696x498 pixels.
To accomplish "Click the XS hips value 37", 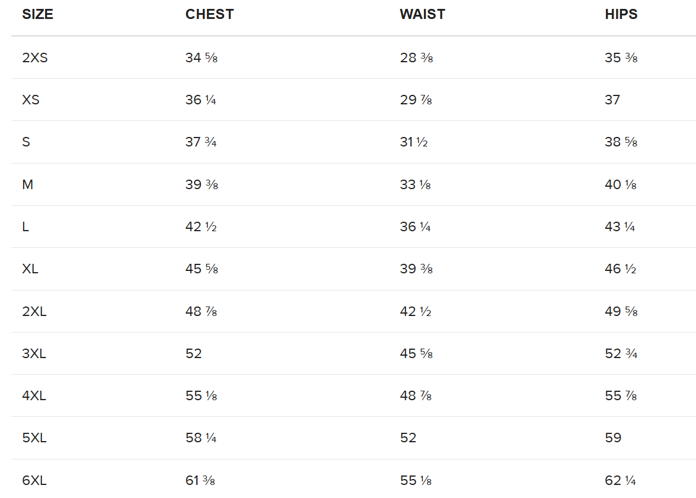I will coord(612,100).
